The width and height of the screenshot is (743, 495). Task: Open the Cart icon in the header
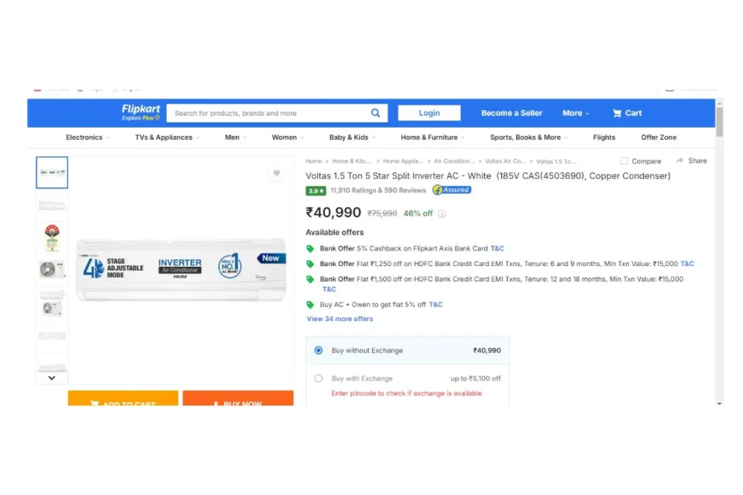617,113
